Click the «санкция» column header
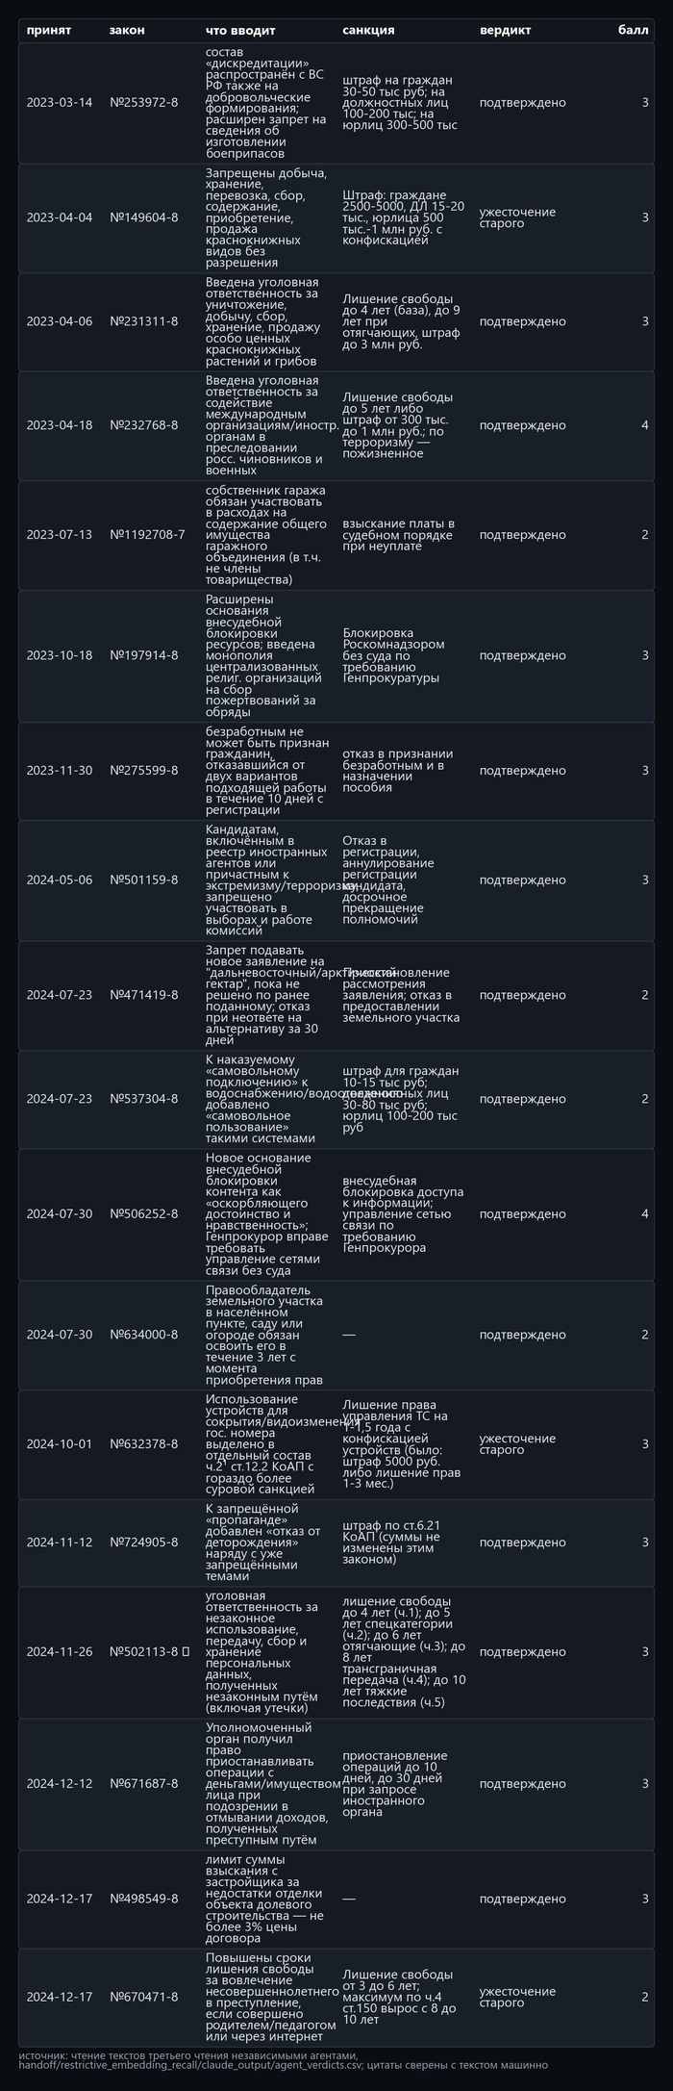The image size is (673, 2091). click(368, 30)
